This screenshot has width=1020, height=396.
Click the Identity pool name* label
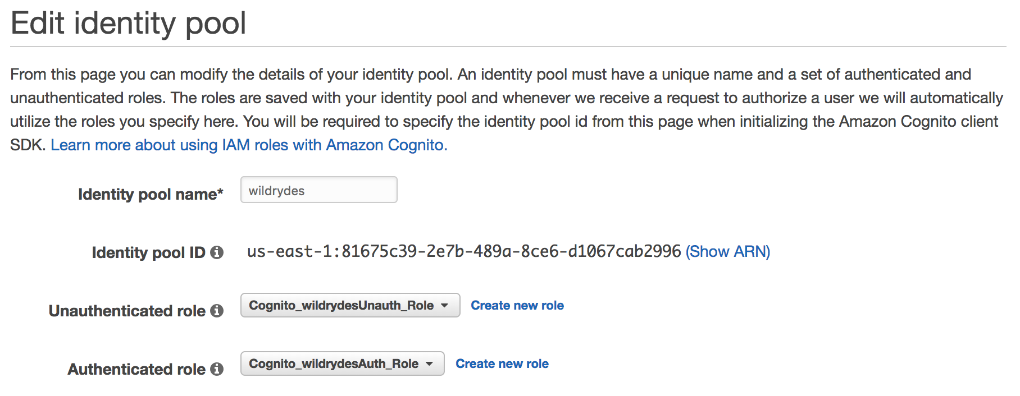point(151,194)
